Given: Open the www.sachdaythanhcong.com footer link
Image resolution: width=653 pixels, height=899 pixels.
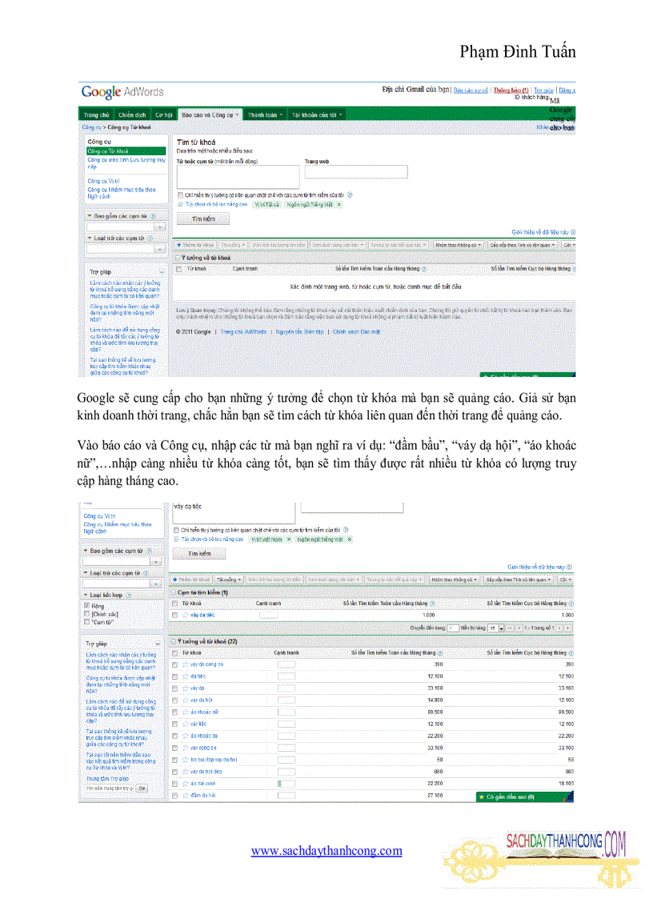Looking at the screenshot, I should [x=326, y=851].
